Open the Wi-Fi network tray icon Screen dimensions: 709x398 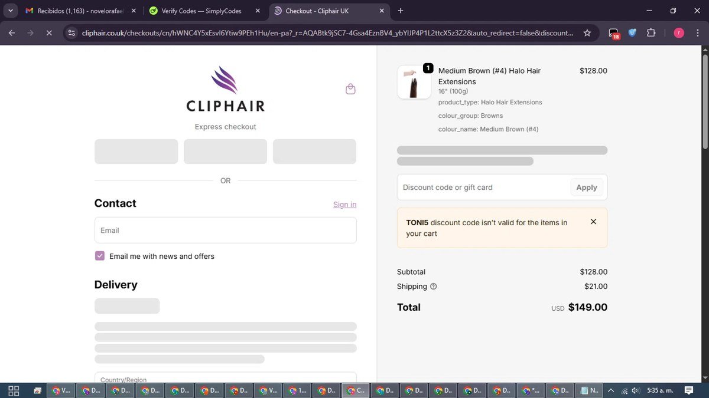coord(623,390)
